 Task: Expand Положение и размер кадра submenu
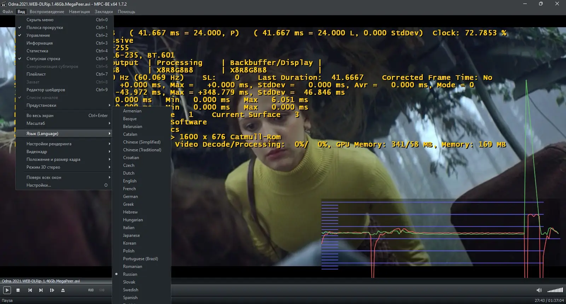tap(64, 159)
